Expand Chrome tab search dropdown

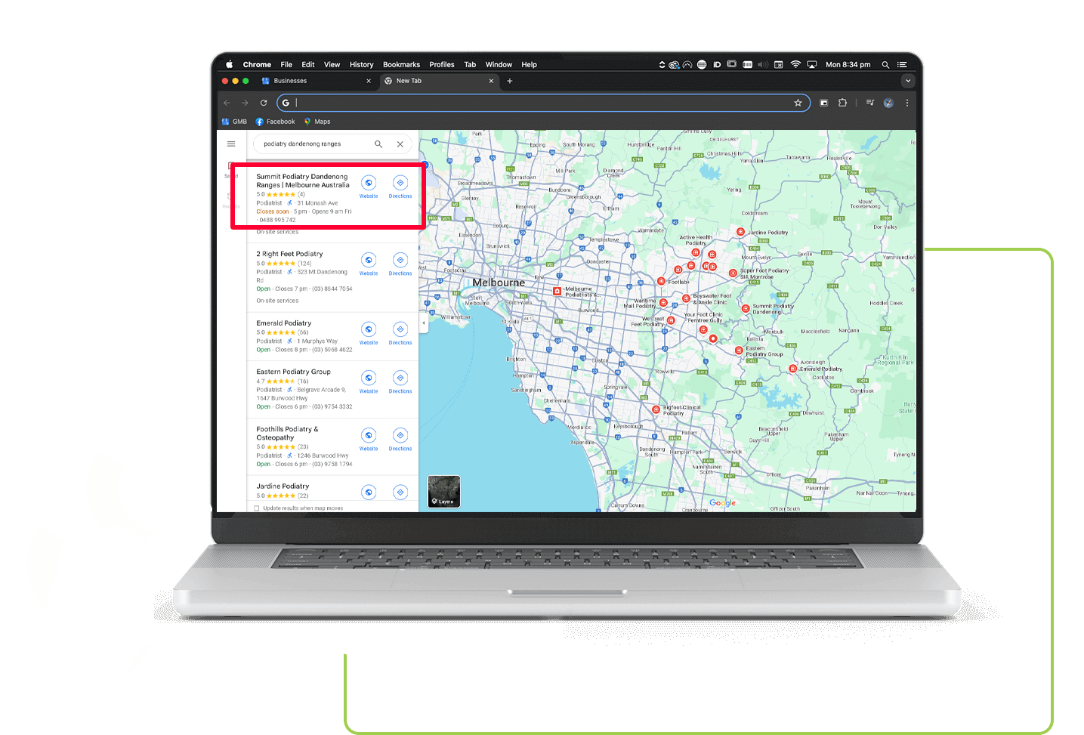[x=908, y=81]
